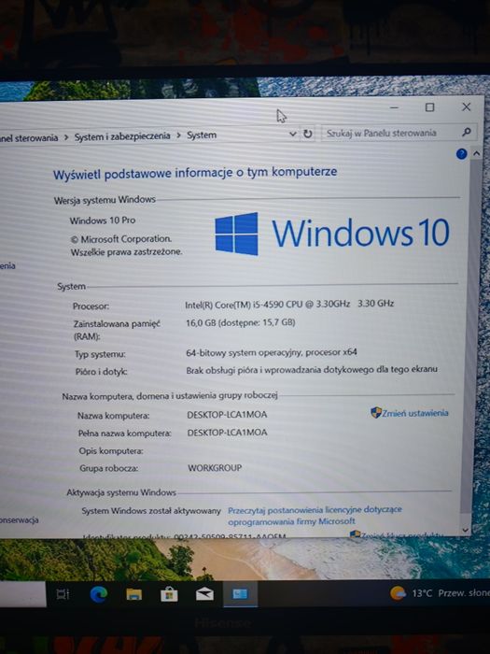The width and height of the screenshot is (490, 654).
Task: Open 'Przeczytaj postanowienia licencyjne' Microsoft link
Action: click(315, 516)
